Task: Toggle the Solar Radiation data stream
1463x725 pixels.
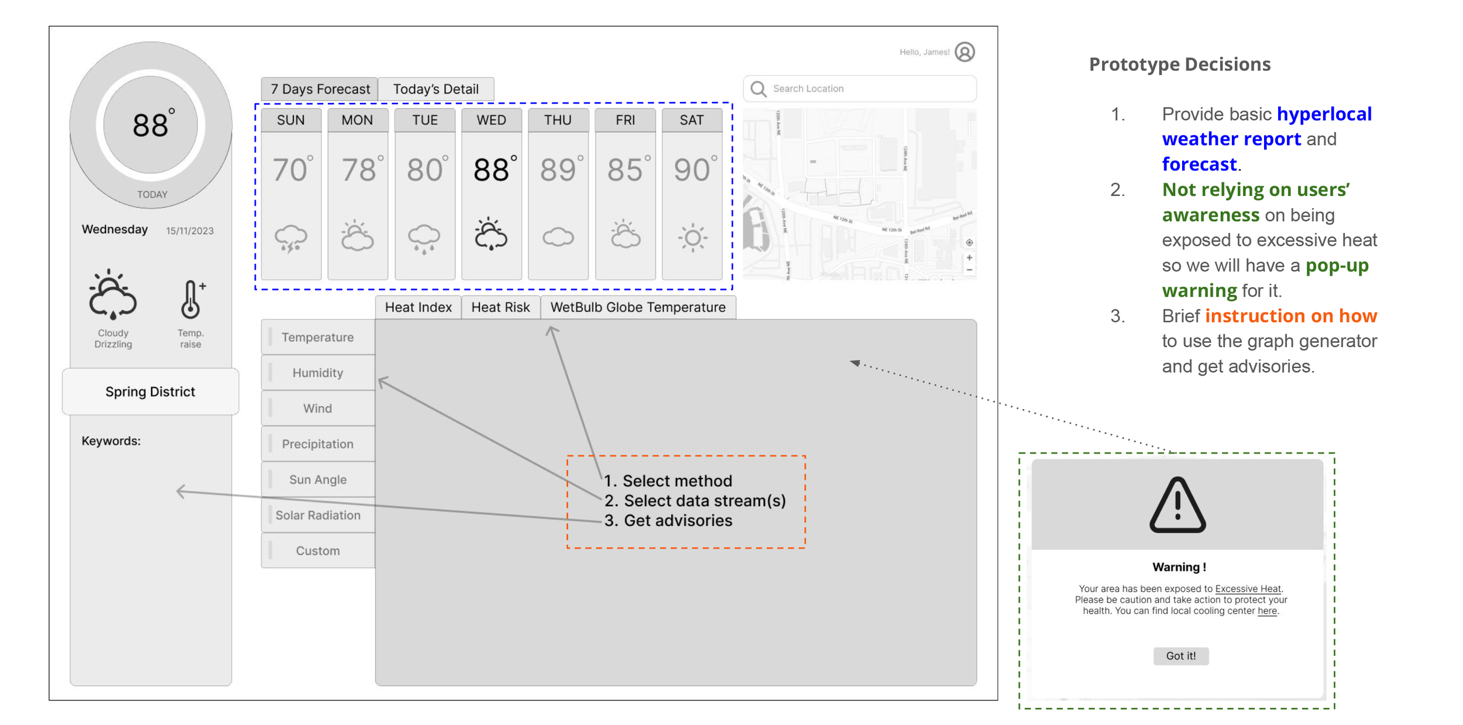Action: pyautogui.click(x=317, y=515)
